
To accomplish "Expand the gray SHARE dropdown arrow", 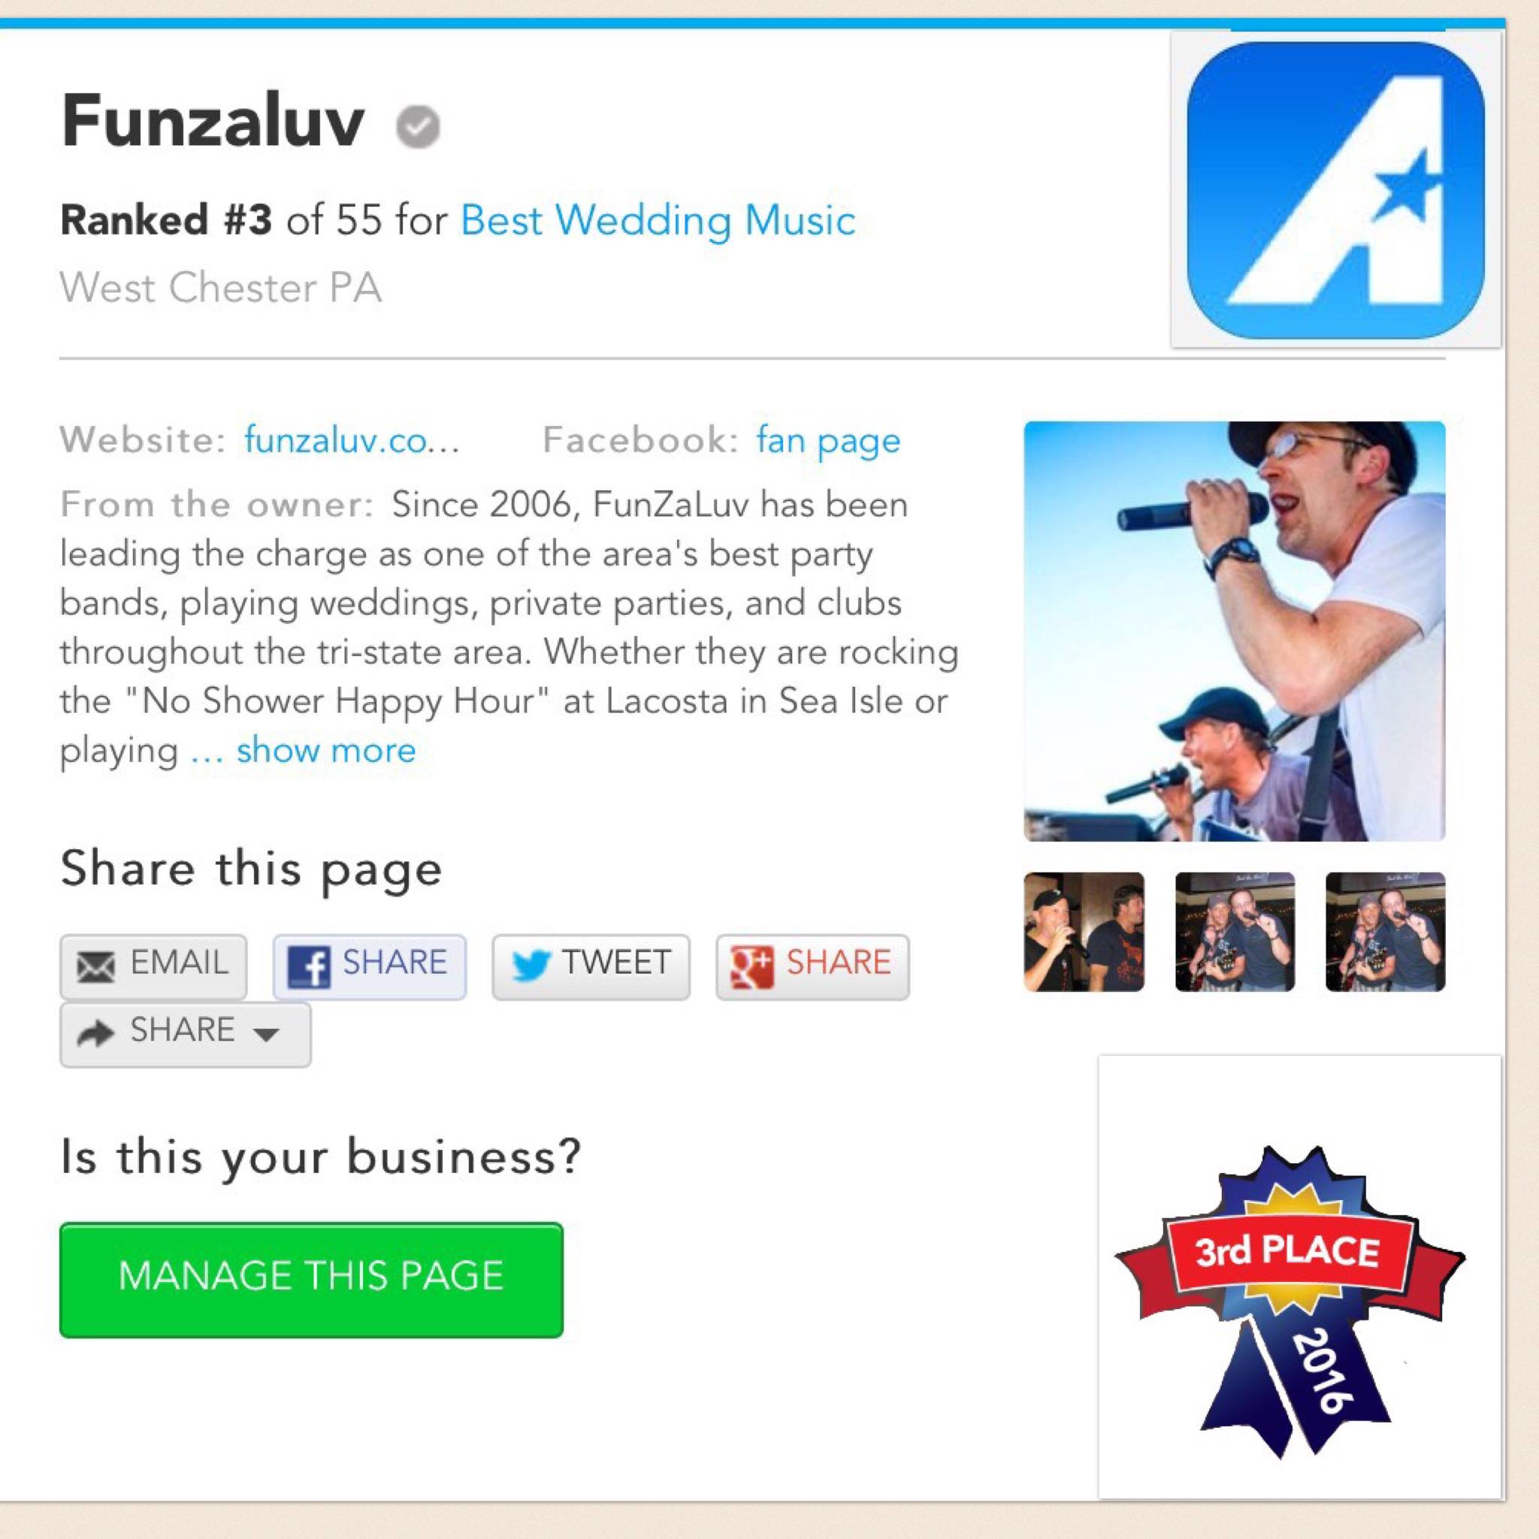I will [266, 1035].
